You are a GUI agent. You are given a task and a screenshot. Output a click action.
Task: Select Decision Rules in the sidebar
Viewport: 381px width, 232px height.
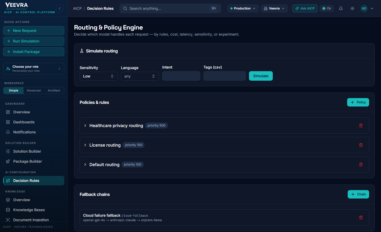[x=34, y=181]
